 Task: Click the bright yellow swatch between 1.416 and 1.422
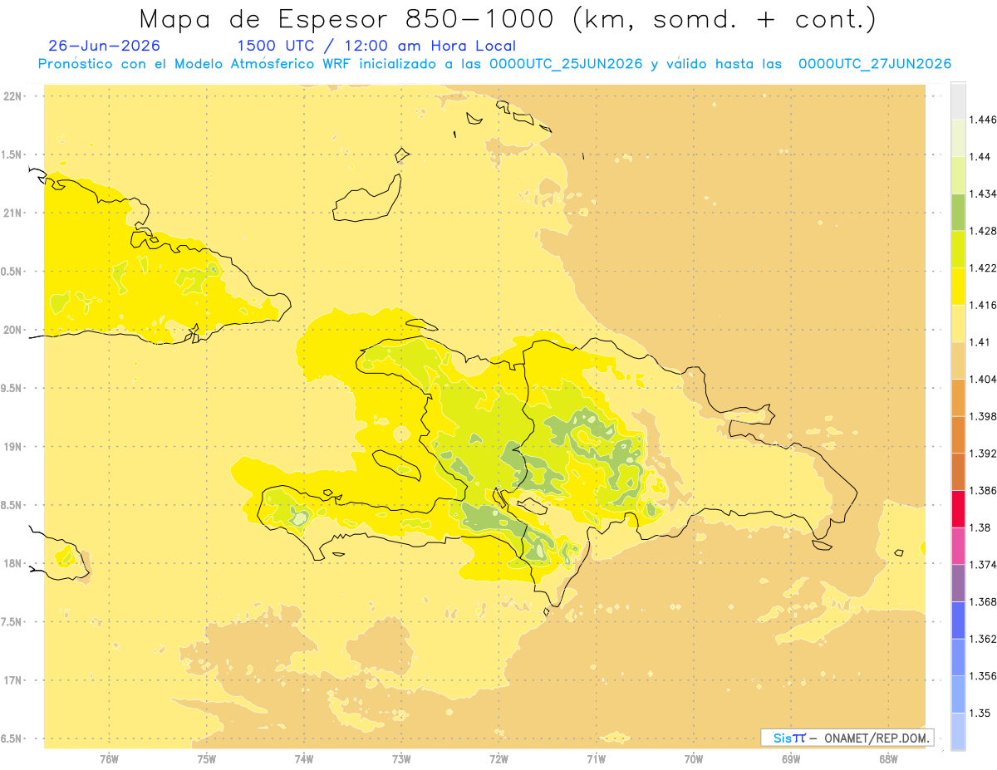[958, 287]
